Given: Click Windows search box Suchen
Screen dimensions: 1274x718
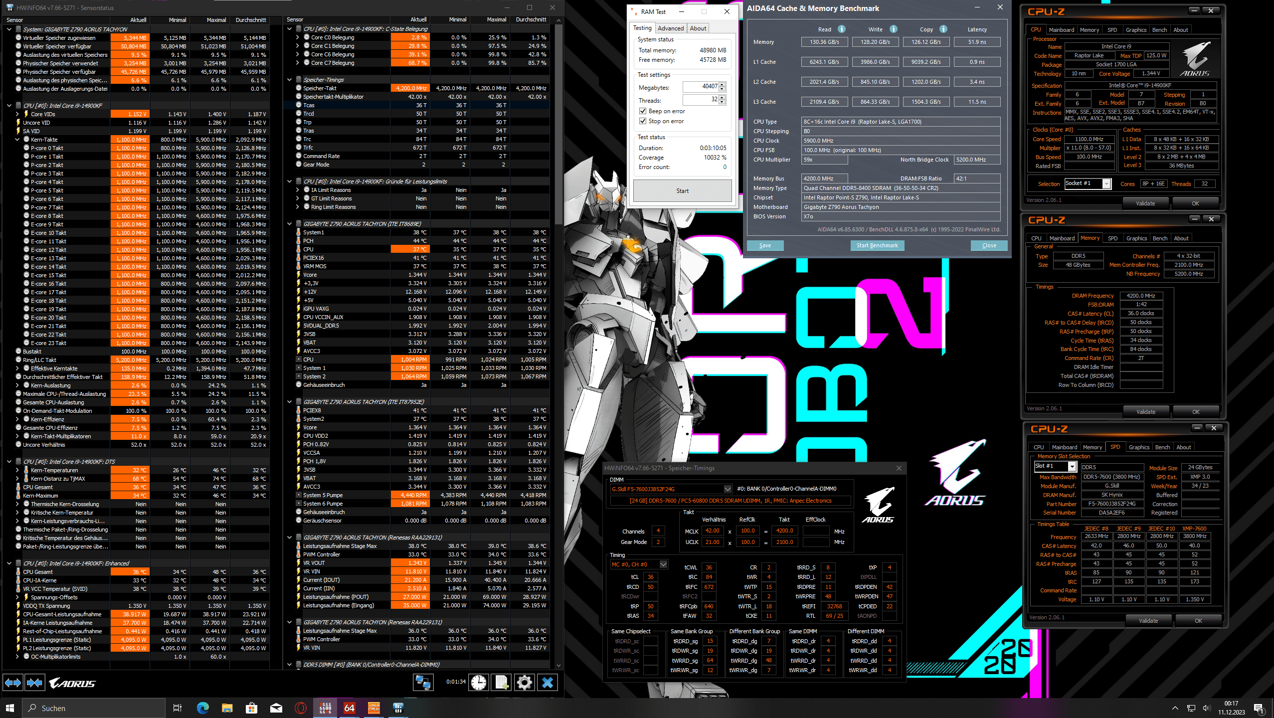Looking at the screenshot, I should click(93, 708).
